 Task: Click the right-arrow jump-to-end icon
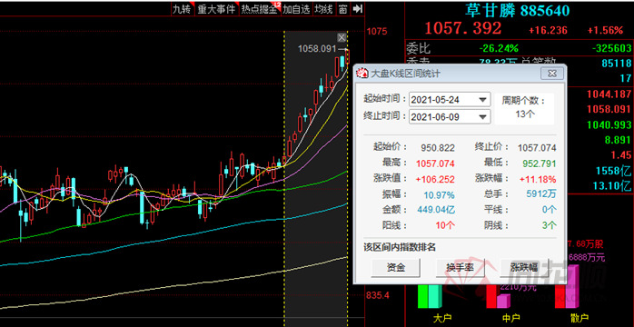click(357, 9)
